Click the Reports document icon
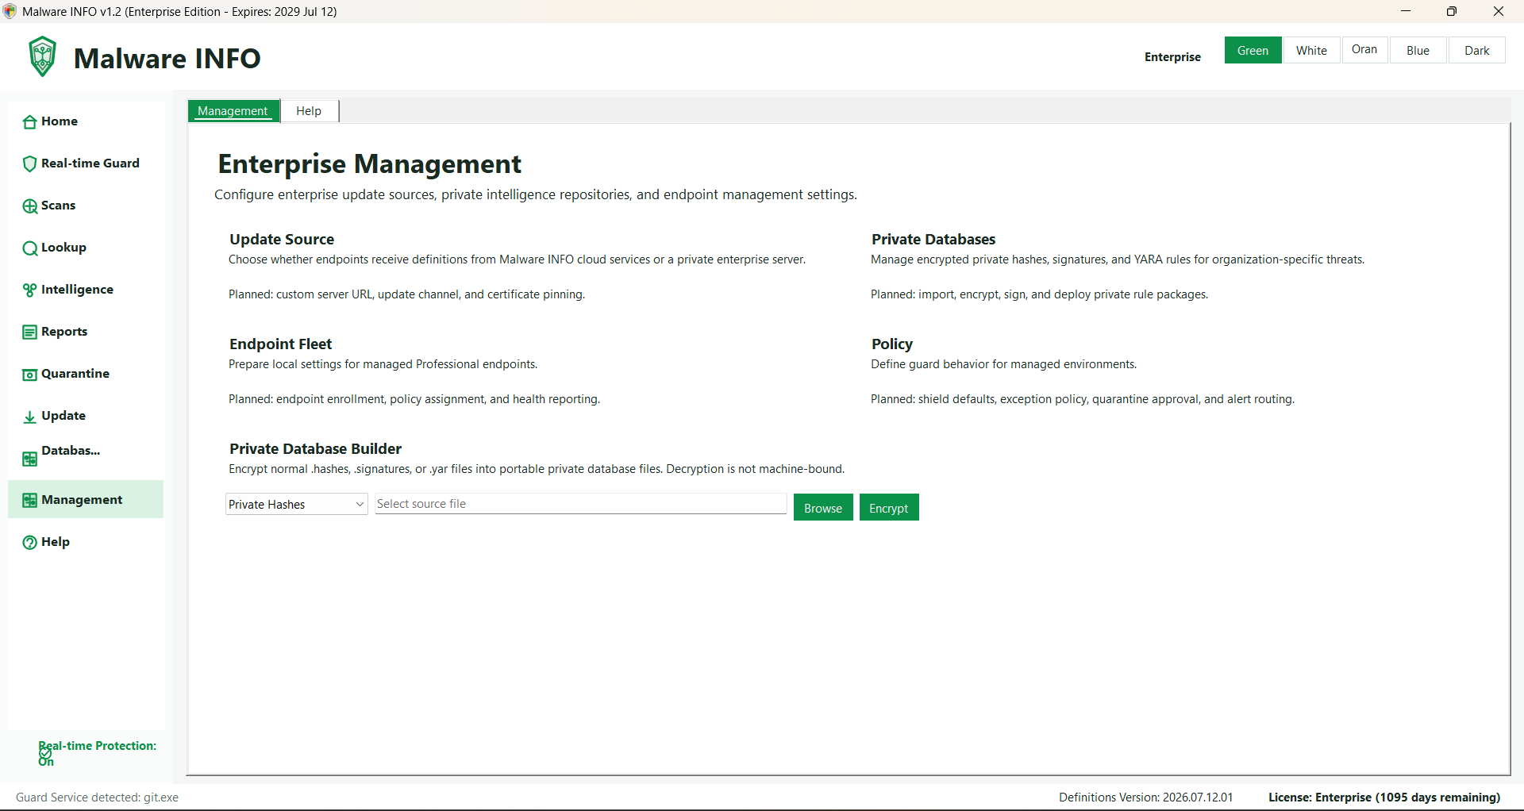 pos(29,332)
